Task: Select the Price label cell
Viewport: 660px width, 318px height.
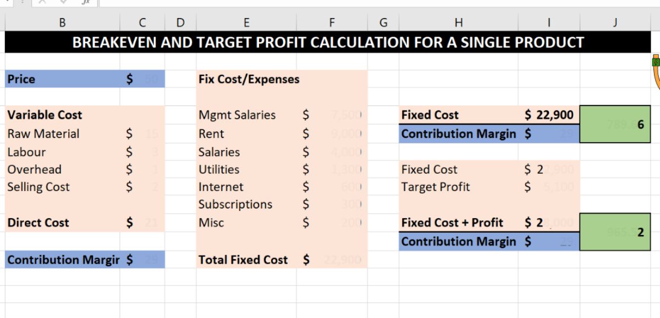Action: click(x=62, y=79)
